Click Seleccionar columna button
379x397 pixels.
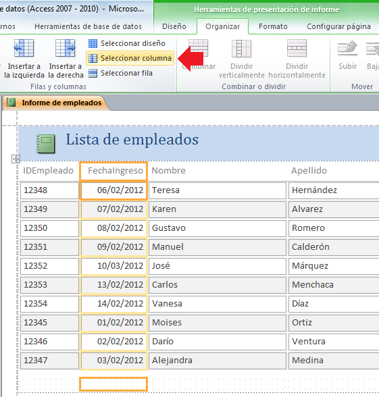pyautogui.click(x=130, y=58)
